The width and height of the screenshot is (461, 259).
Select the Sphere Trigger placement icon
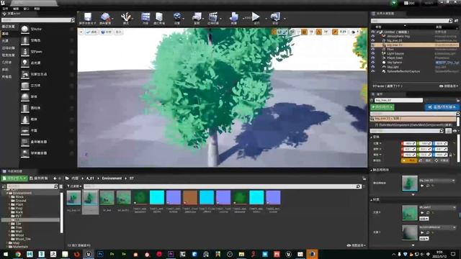click(x=25, y=153)
